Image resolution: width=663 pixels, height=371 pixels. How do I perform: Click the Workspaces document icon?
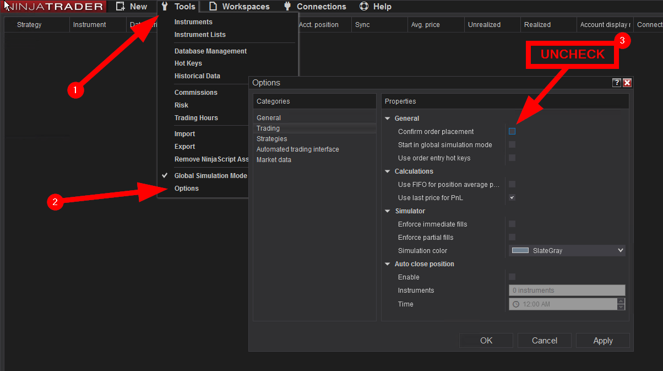[x=213, y=7]
